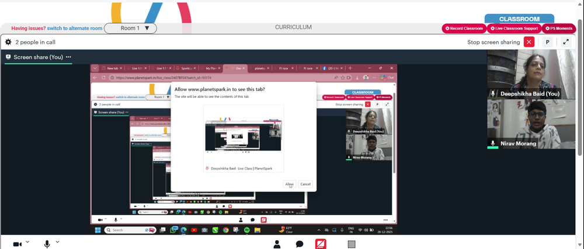Switch to the Facebook (20+) browser tab
Image resolution: width=584 pixels, height=249 pixels.
coord(333,68)
